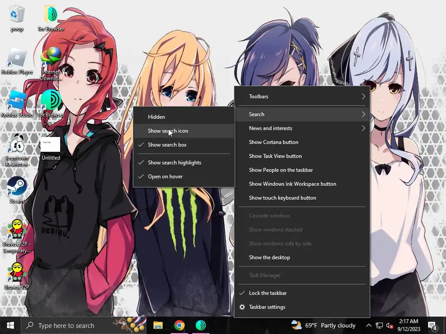The width and height of the screenshot is (446, 334).
Task: Select the checked Show search box option
Action: [x=184, y=145]
